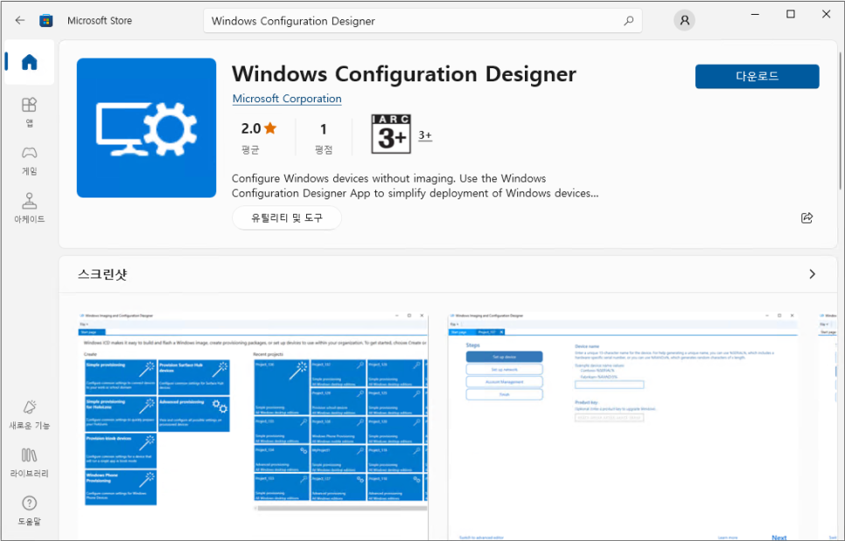Open 도움말 (Help) in the sidebar

(x=29, y=510)
